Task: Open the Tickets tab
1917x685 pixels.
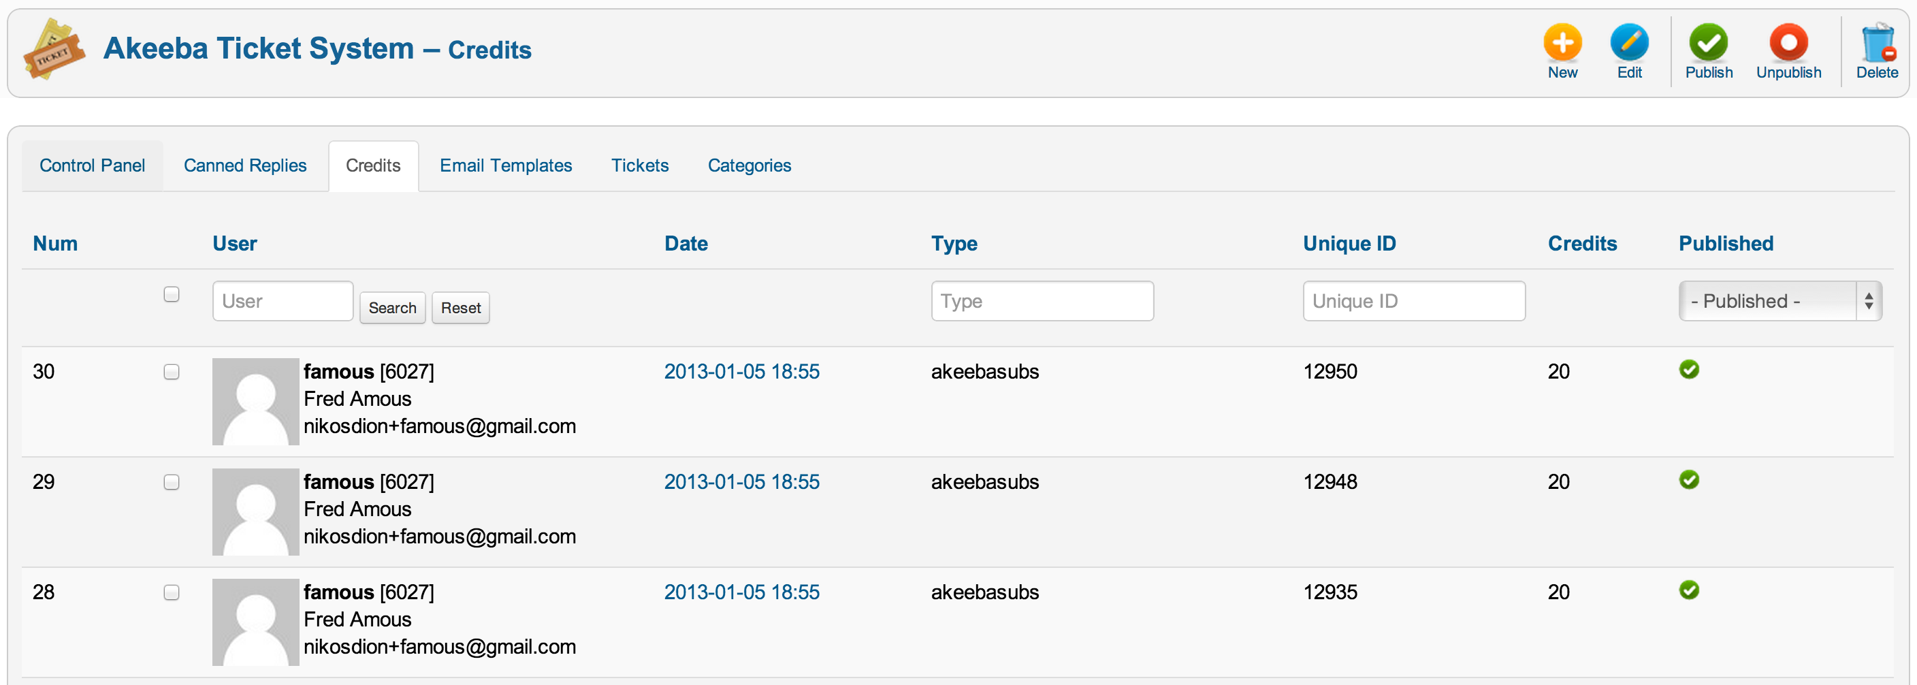Action: point(639,165)
